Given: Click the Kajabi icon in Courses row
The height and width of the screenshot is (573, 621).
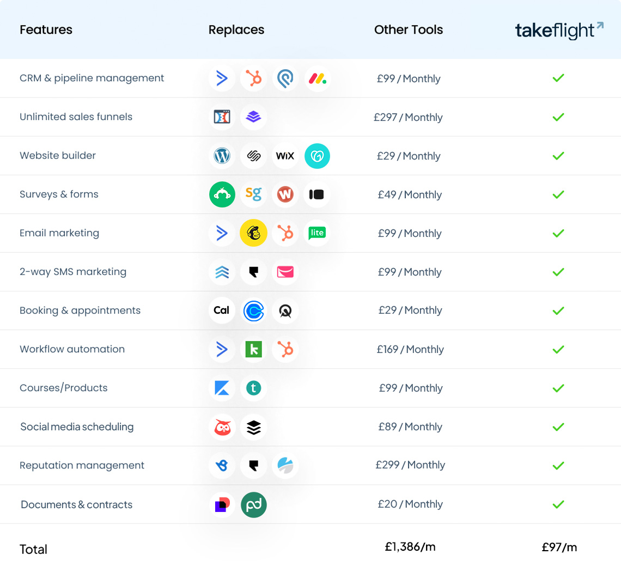Looking at the screenshot, I should pyautogui.click(x=222, y=388).
